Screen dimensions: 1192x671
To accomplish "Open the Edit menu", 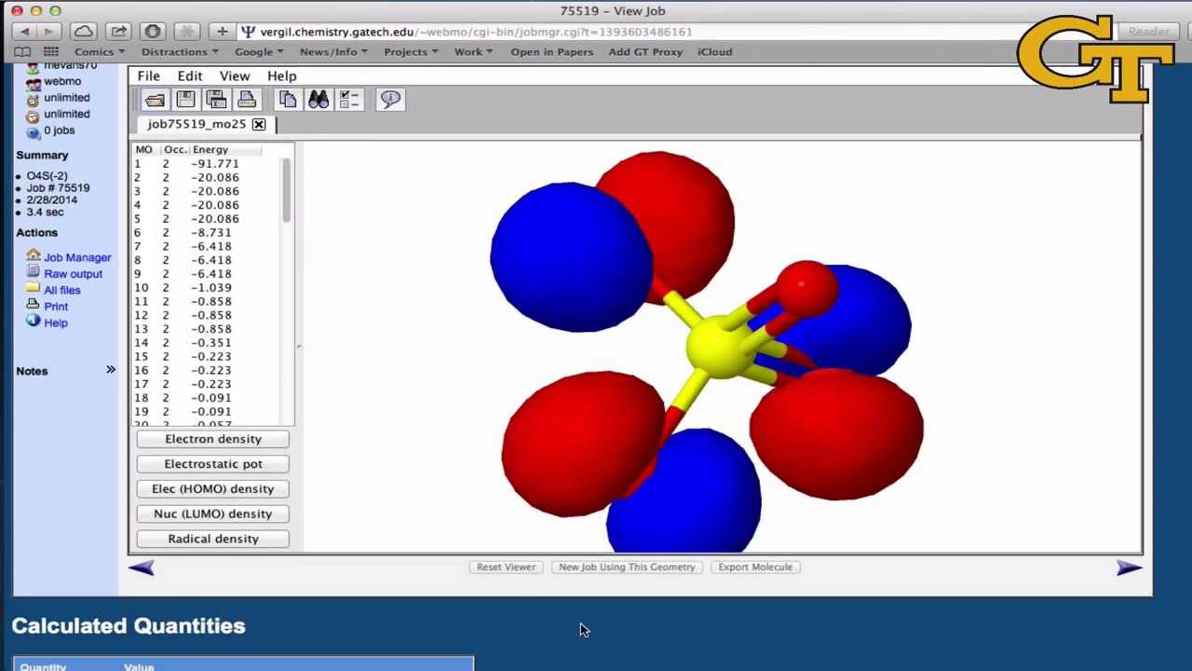I will point(189,76).
